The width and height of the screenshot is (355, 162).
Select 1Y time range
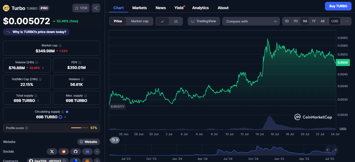point(314,21)
